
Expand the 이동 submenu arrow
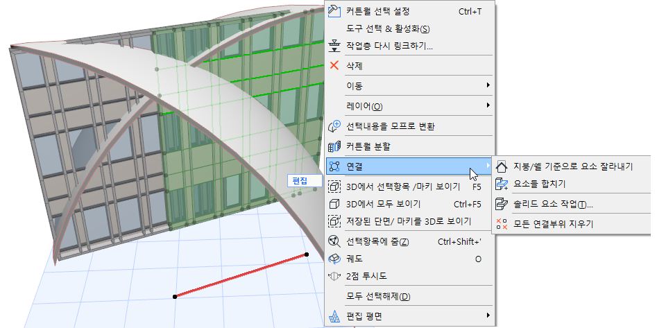[x=488, y=85]
